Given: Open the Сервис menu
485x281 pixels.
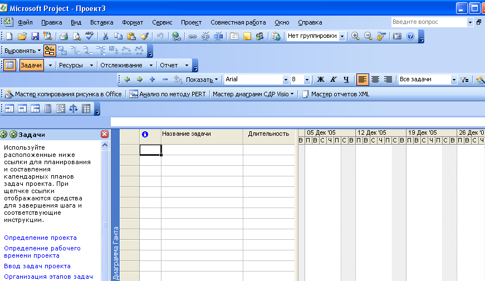Looking at the screenshot, I should pyautogui.click(x=162, y=22).
